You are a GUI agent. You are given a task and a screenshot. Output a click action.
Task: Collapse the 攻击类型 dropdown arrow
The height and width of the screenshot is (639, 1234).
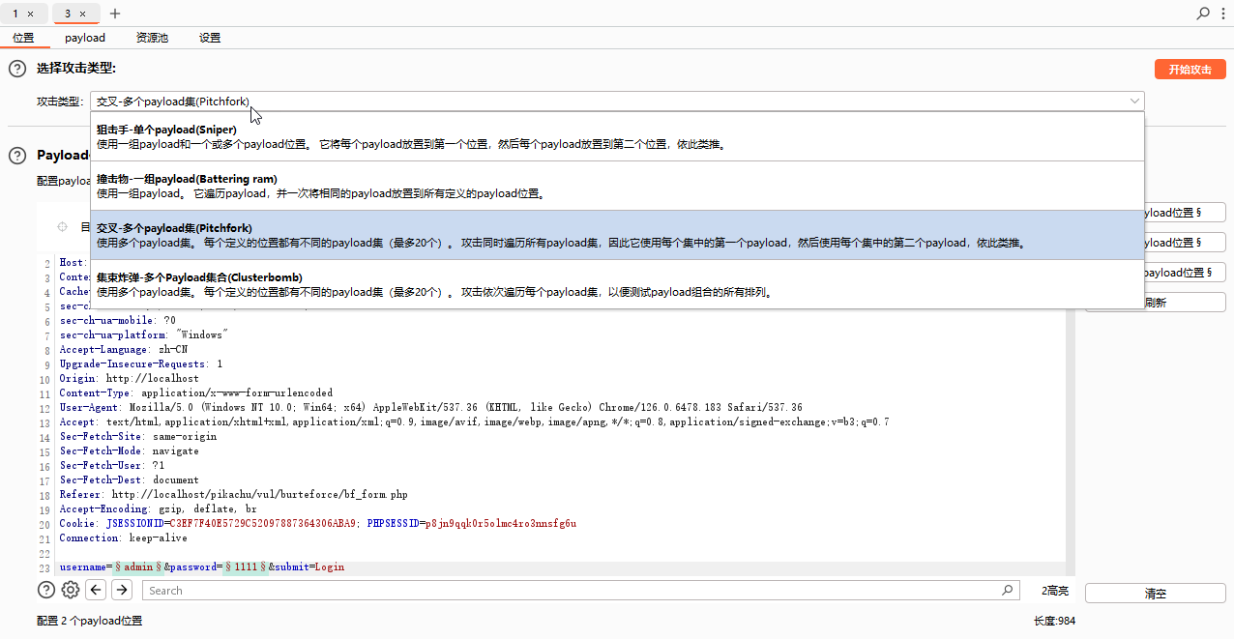(x=1133, y=101)
